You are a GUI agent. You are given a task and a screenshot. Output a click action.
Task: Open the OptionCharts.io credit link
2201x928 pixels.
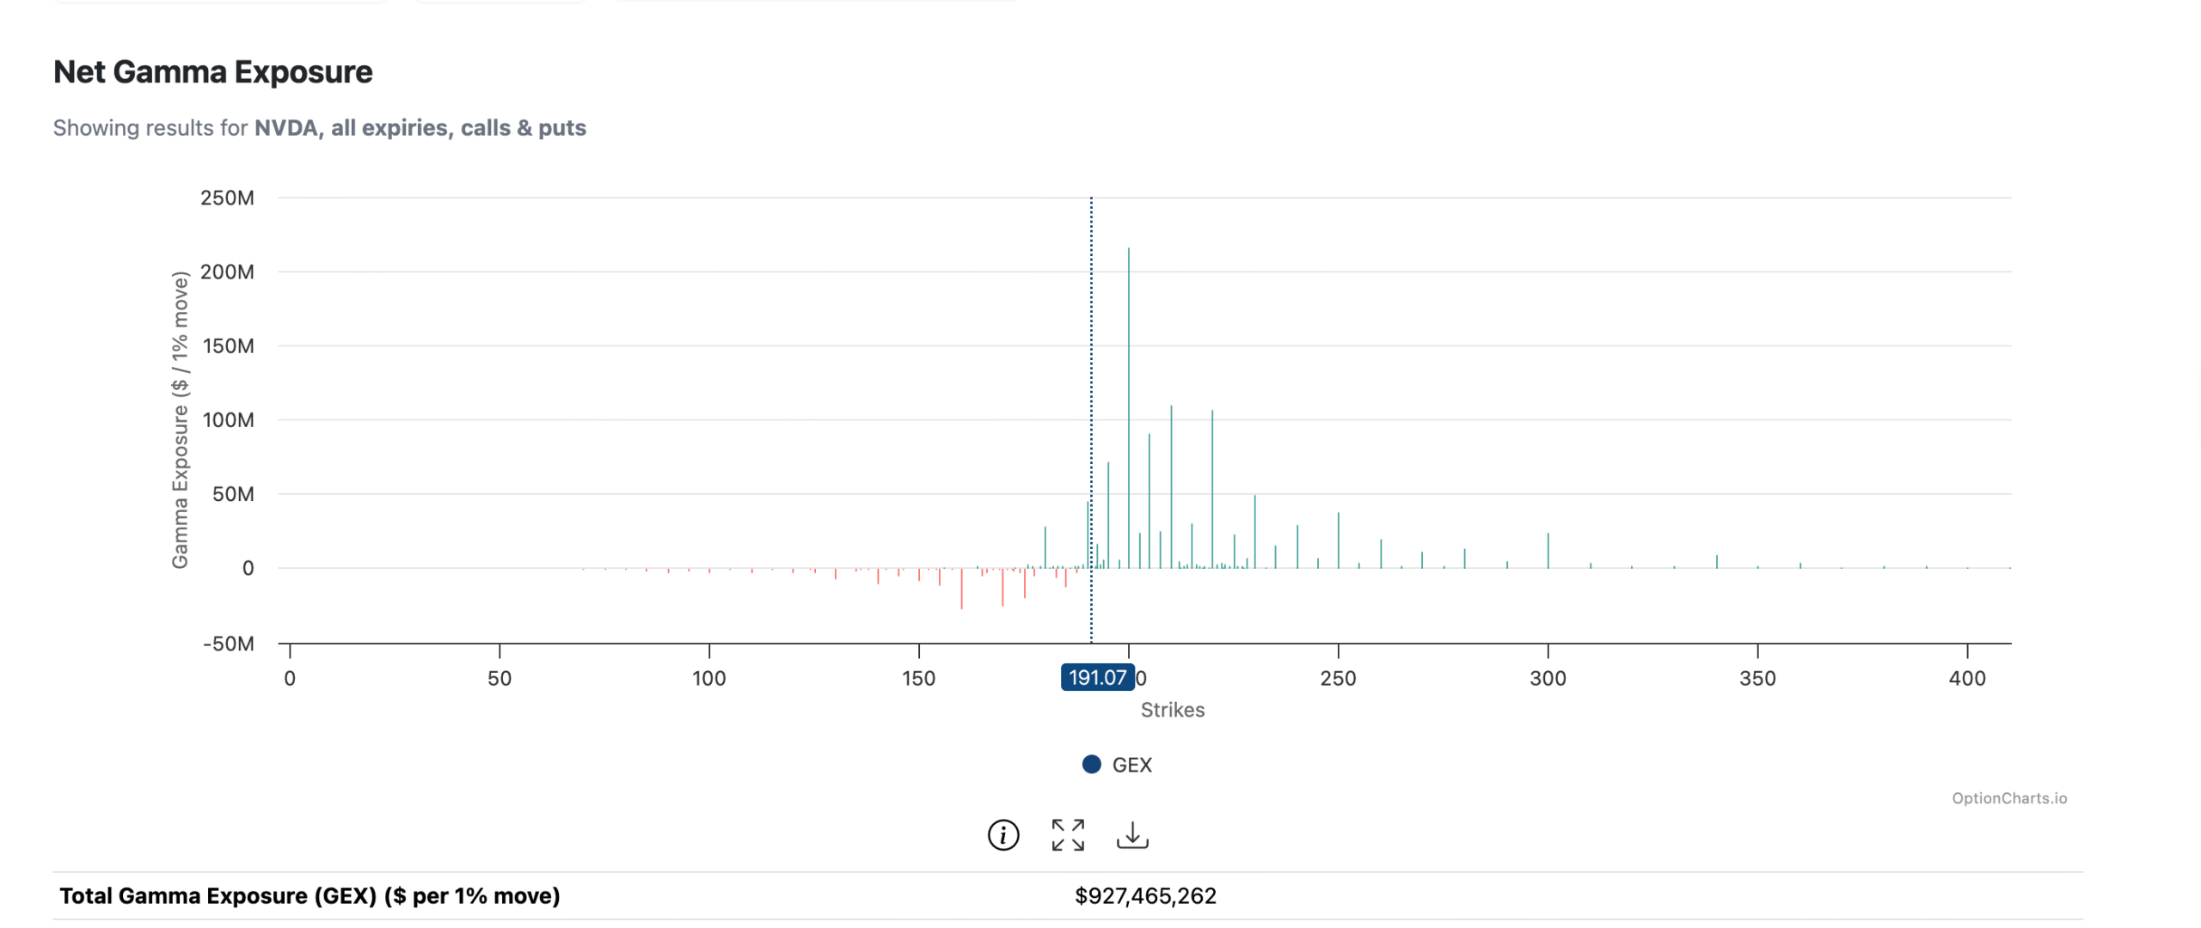pos(2008,797)
